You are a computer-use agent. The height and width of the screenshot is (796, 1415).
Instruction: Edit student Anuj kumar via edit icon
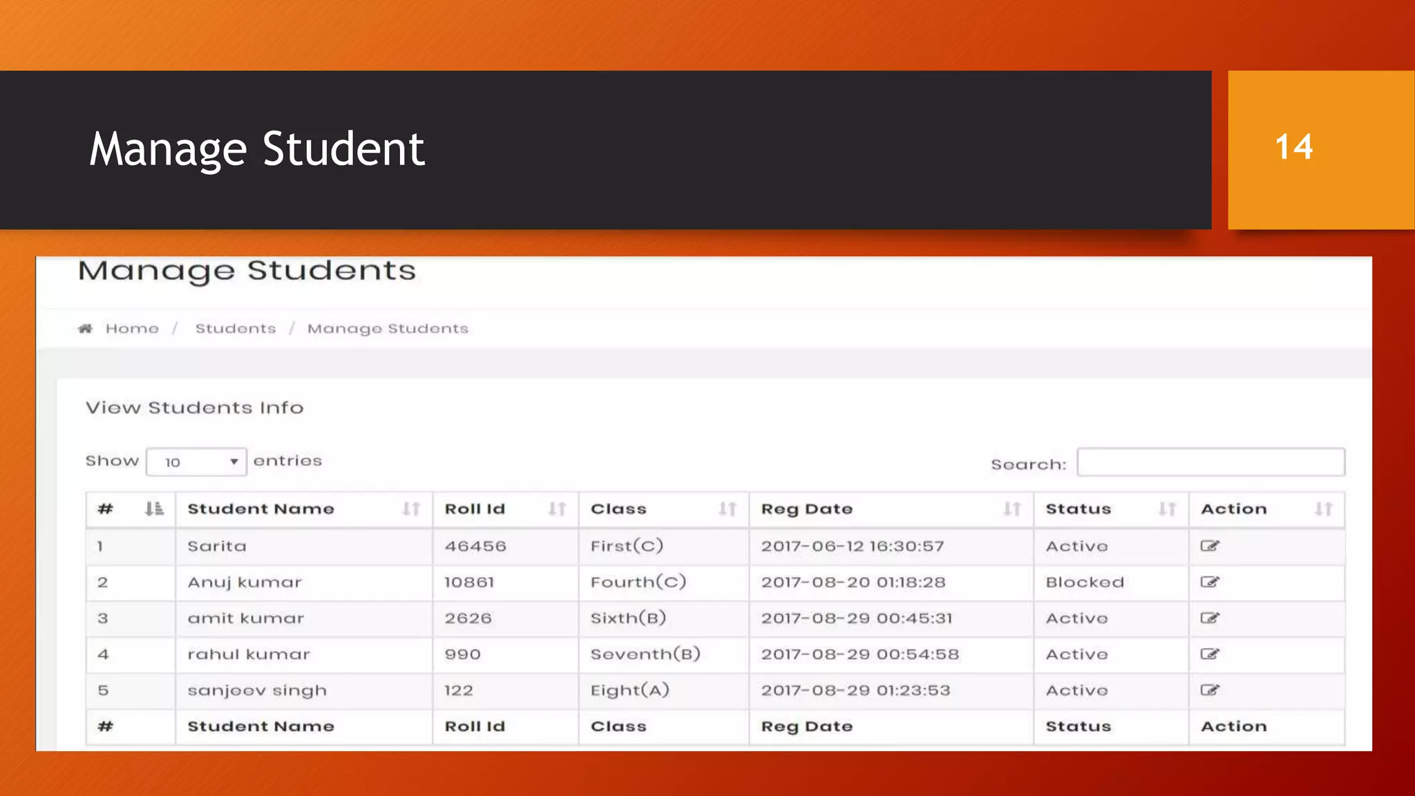coord(1210,582)
